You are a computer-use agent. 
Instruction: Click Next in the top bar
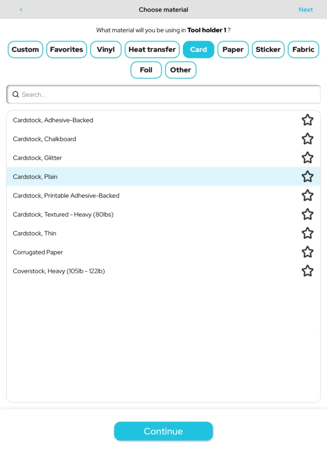click(x=305, y=9)
